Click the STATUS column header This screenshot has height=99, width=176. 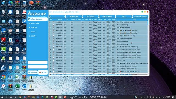134,20
